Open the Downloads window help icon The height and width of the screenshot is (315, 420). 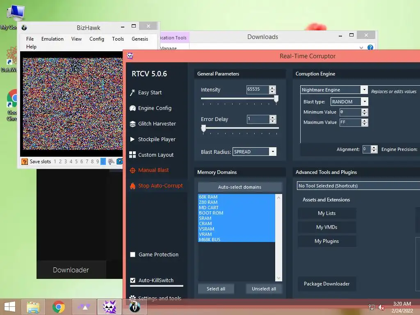(370, 48)
